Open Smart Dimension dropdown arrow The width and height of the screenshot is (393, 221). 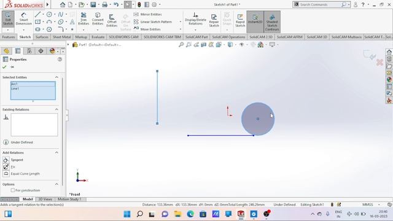[23, 30]
